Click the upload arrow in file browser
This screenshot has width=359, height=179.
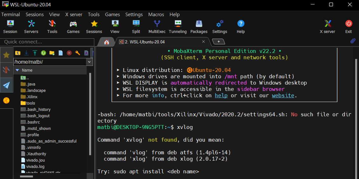pos(35,53)
